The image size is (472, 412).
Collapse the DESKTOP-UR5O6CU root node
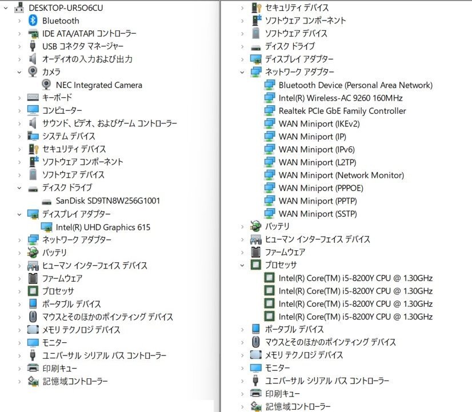(x=6, y=8)
